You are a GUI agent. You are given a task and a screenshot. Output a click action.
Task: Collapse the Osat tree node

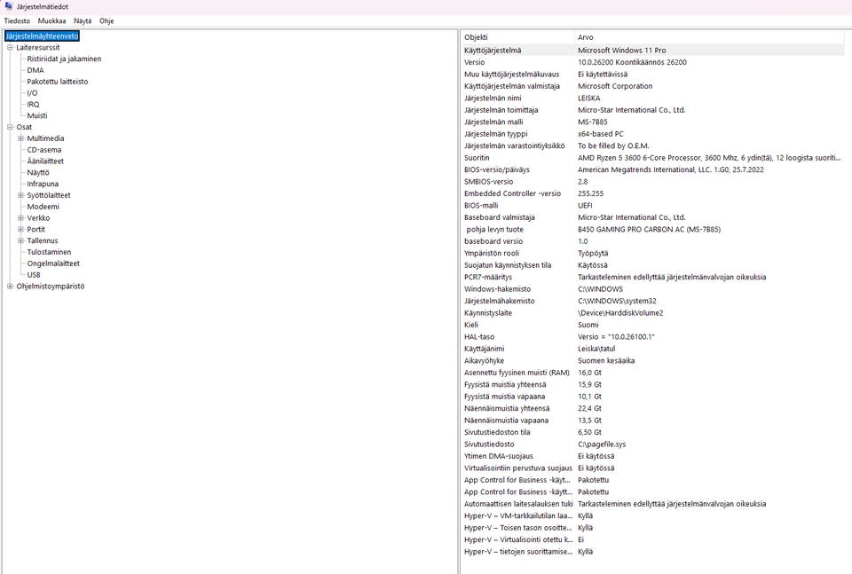point(10,127)
